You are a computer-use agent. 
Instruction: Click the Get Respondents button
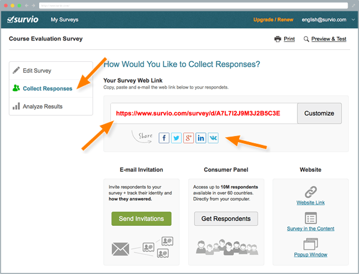pyautogui.click(x=225, y=219)
